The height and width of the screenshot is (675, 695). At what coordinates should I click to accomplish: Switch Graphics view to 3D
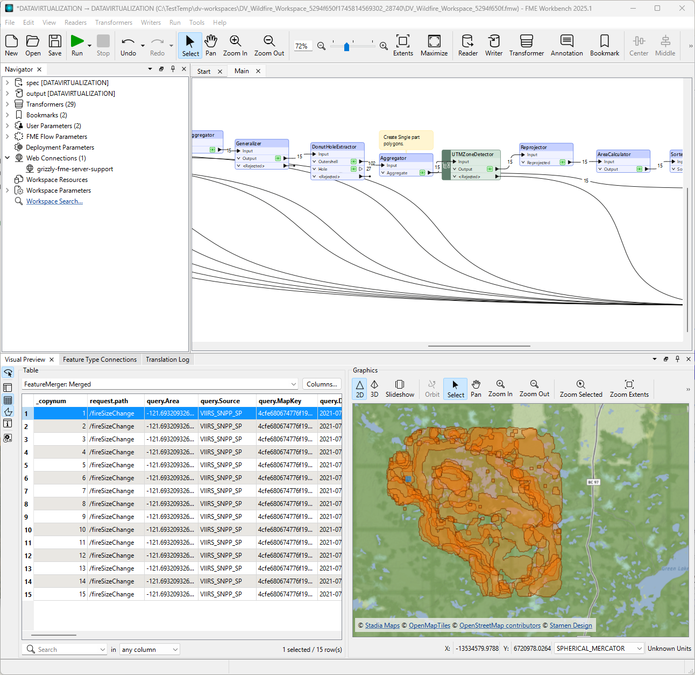(374, 388)
